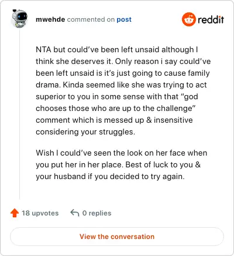234x256 pixels.
Task: Click the "0 replies" count label
Action: (97, 213)
